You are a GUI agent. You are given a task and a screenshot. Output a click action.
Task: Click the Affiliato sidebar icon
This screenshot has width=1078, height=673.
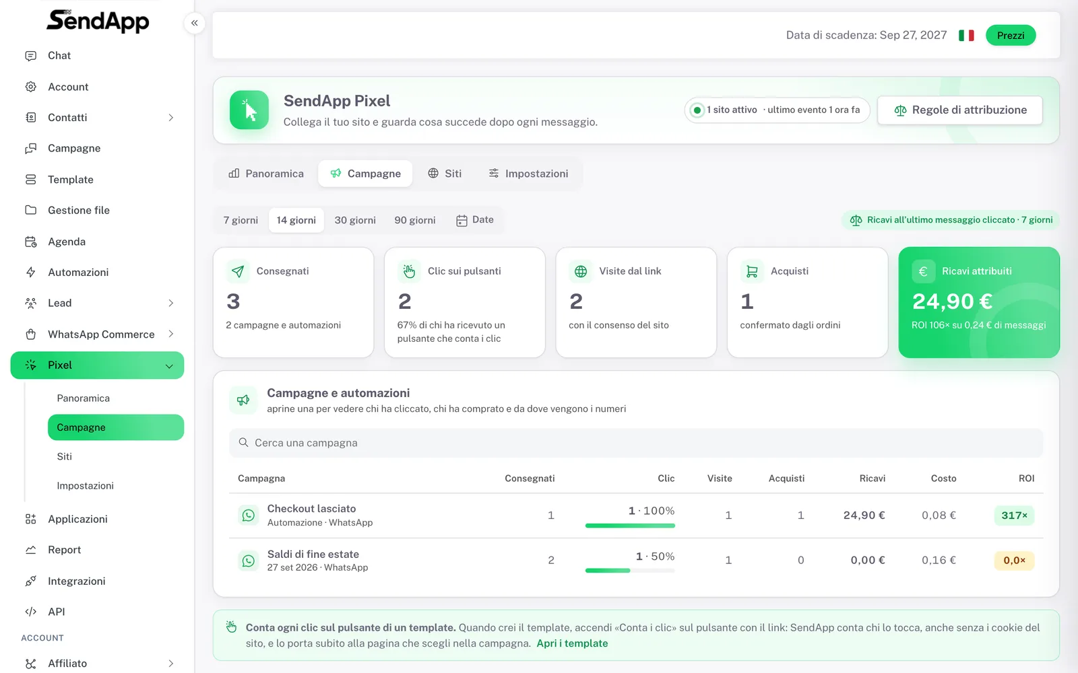30,664
